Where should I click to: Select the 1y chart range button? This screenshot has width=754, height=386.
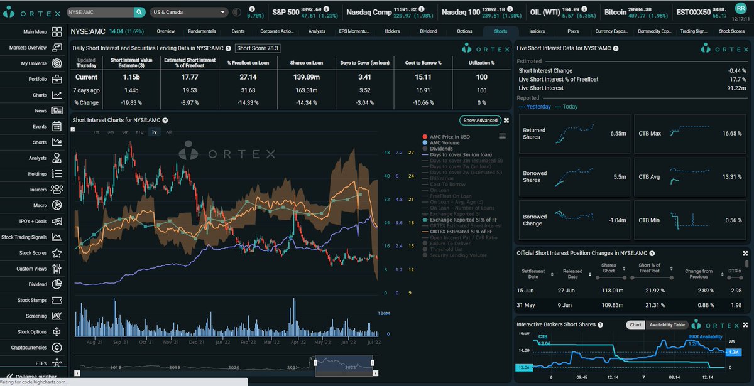coord(154,132)
